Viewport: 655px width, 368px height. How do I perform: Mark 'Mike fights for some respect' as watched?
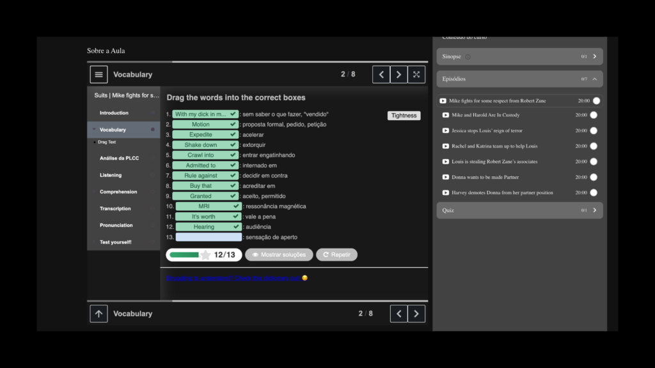595,100
